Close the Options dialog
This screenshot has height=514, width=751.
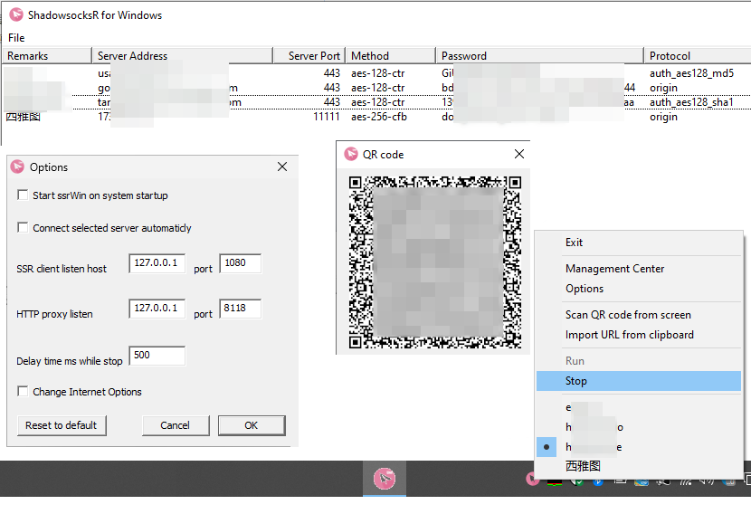click(x=282, y=167)
